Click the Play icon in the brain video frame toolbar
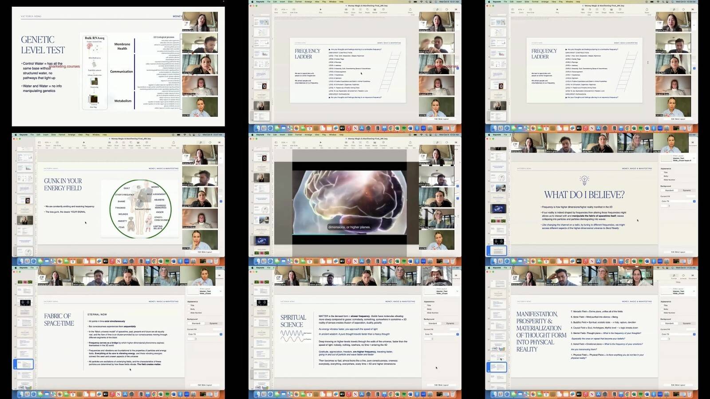This screenshot has height=399, width=710. coord(320,142)
